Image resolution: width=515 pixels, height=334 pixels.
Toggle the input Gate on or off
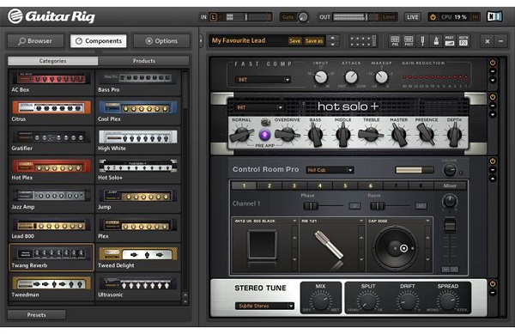pyautogui.click(x=288, y=17)
